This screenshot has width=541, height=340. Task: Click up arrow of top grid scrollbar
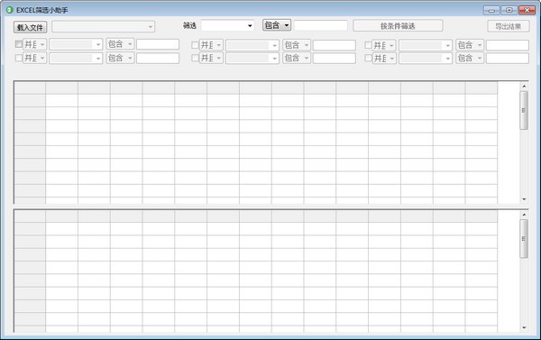(x=524, y=87)
